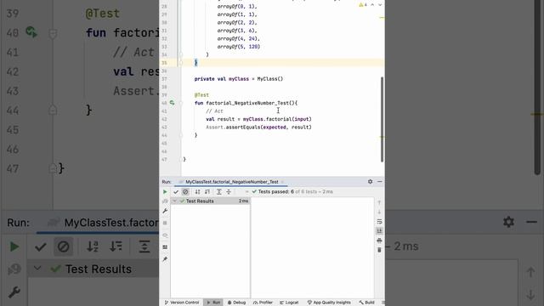The height and width of the screenshot is (306, 544).
Task: Open run configuration wrench icon
Action: [x=165, y=212]
